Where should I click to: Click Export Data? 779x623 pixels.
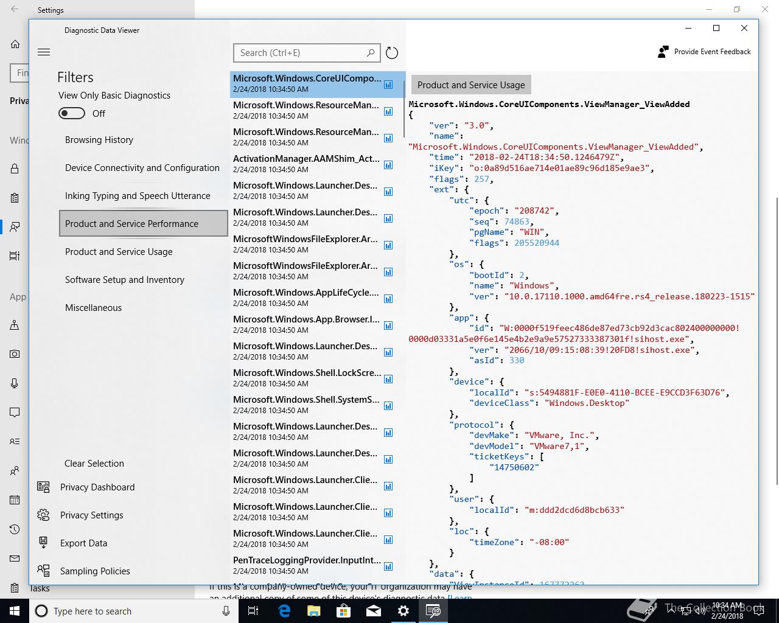[83, 543]
